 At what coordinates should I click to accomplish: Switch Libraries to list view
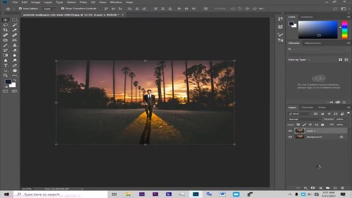point(346,60)
